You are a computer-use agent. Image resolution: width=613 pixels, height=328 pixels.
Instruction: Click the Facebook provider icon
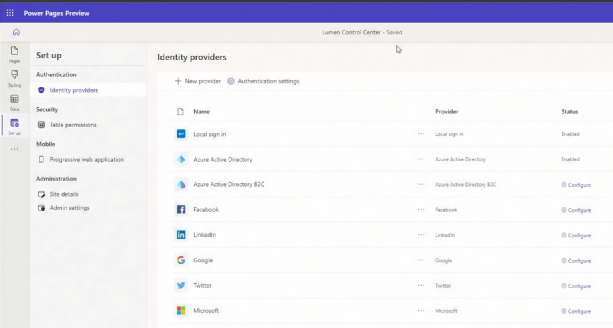click(x=181, y=210)
